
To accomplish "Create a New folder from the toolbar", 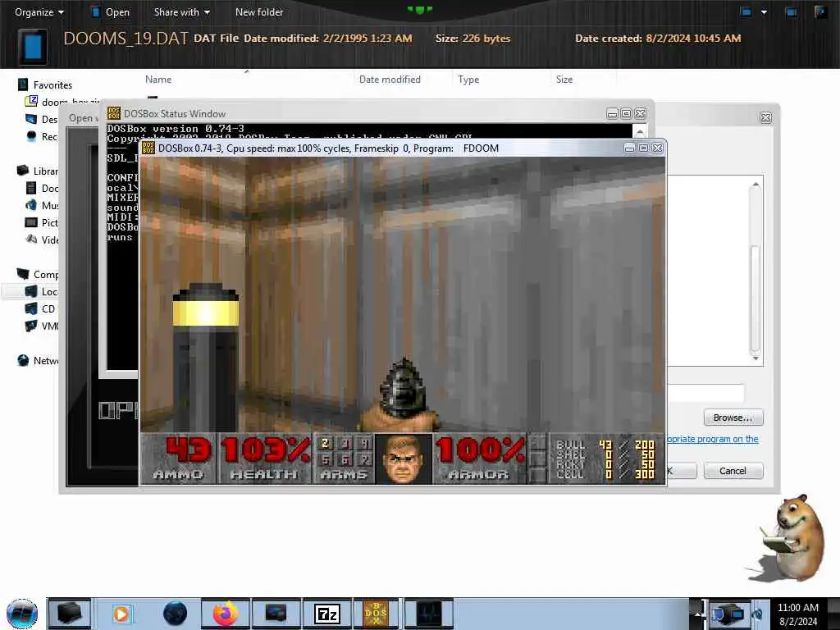I will point(258,11).
